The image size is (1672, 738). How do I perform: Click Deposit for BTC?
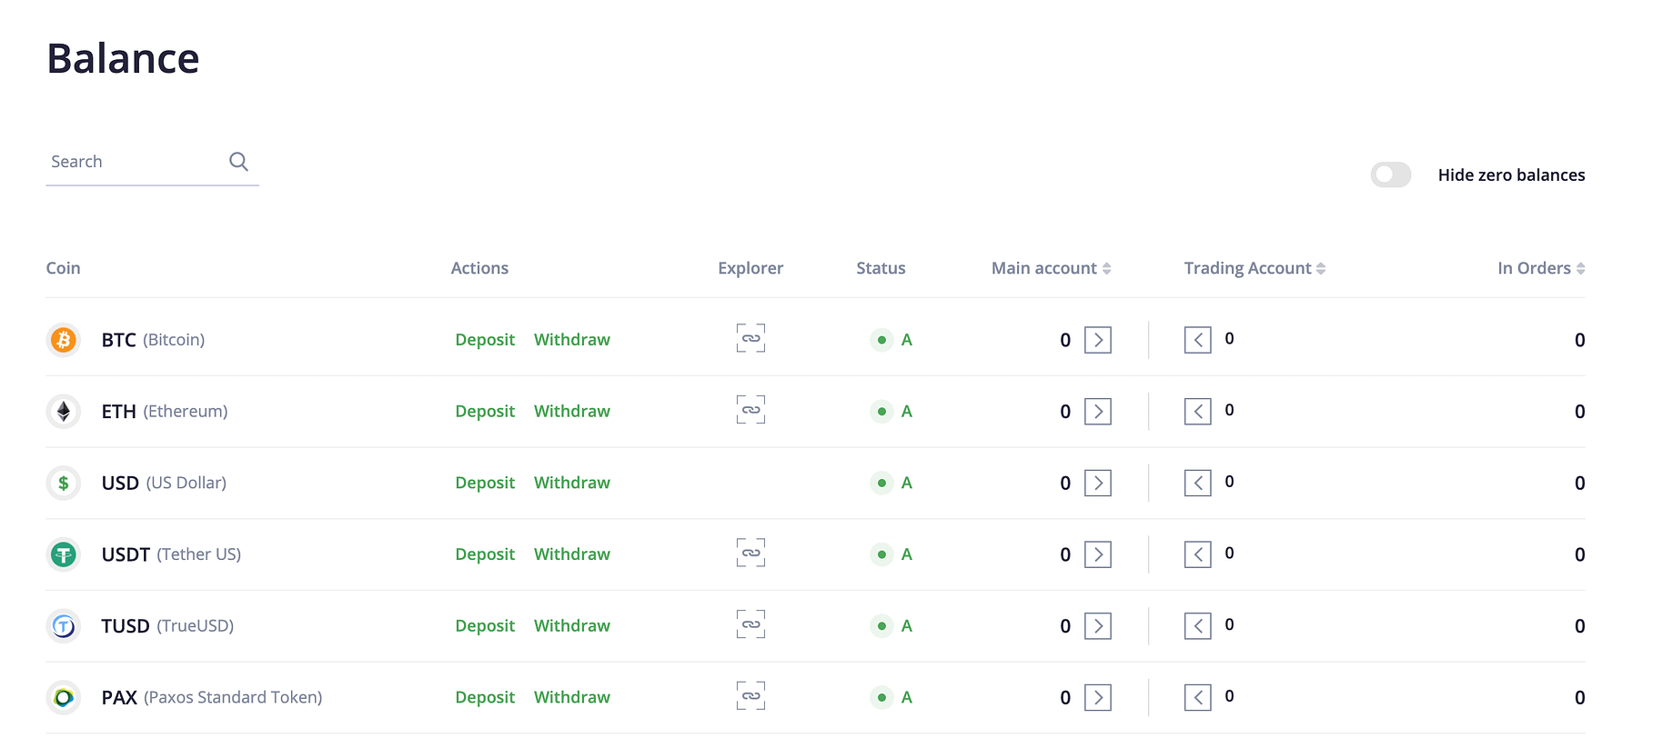485,340
